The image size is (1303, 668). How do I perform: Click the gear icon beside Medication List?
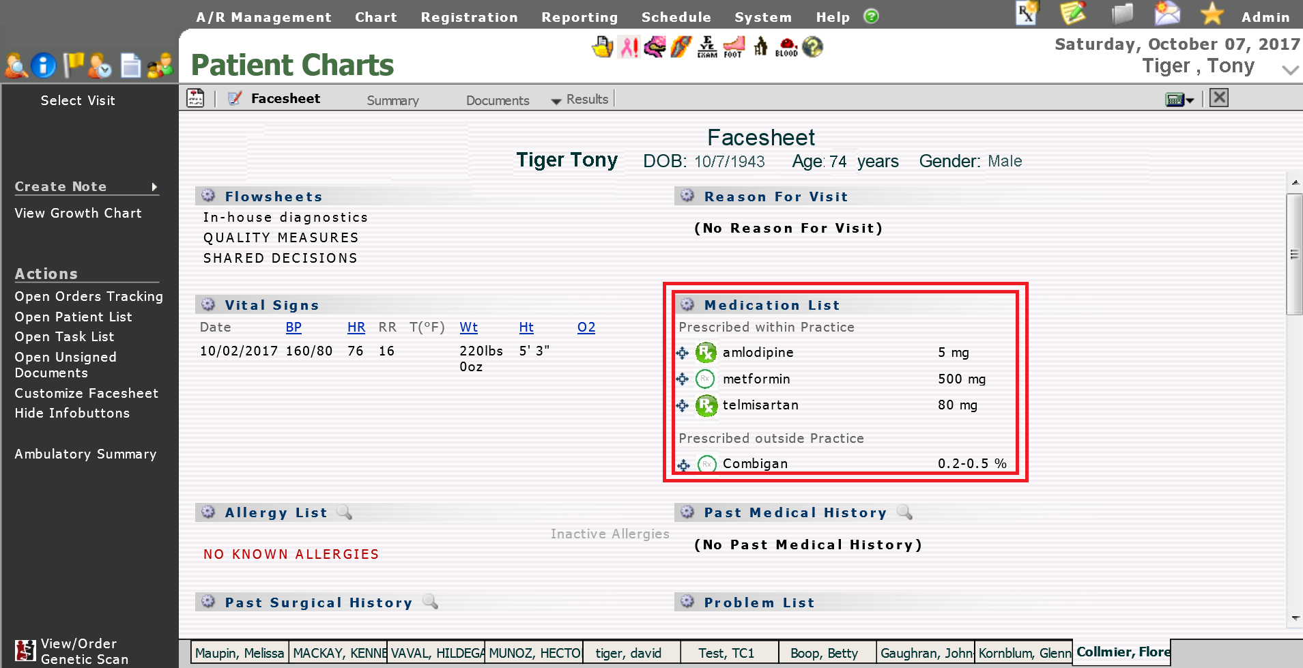coord(687,304)
